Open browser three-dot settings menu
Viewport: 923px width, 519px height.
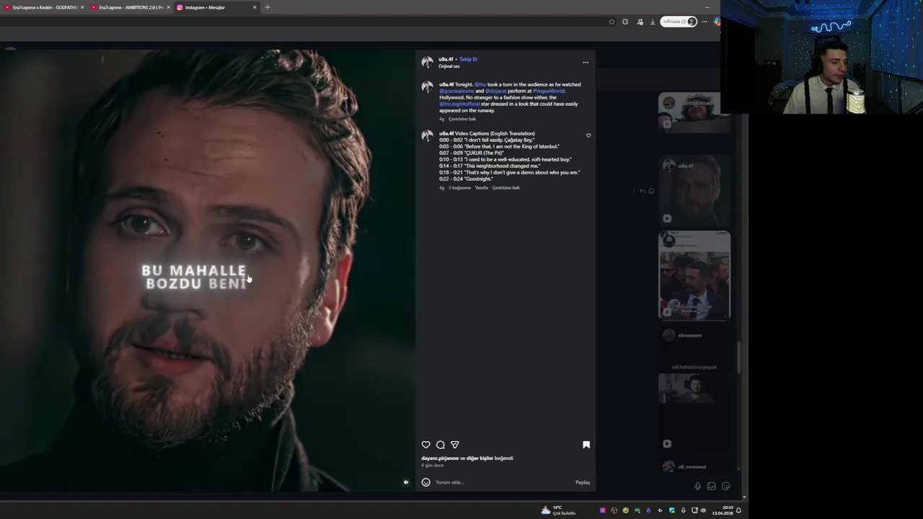705,22
